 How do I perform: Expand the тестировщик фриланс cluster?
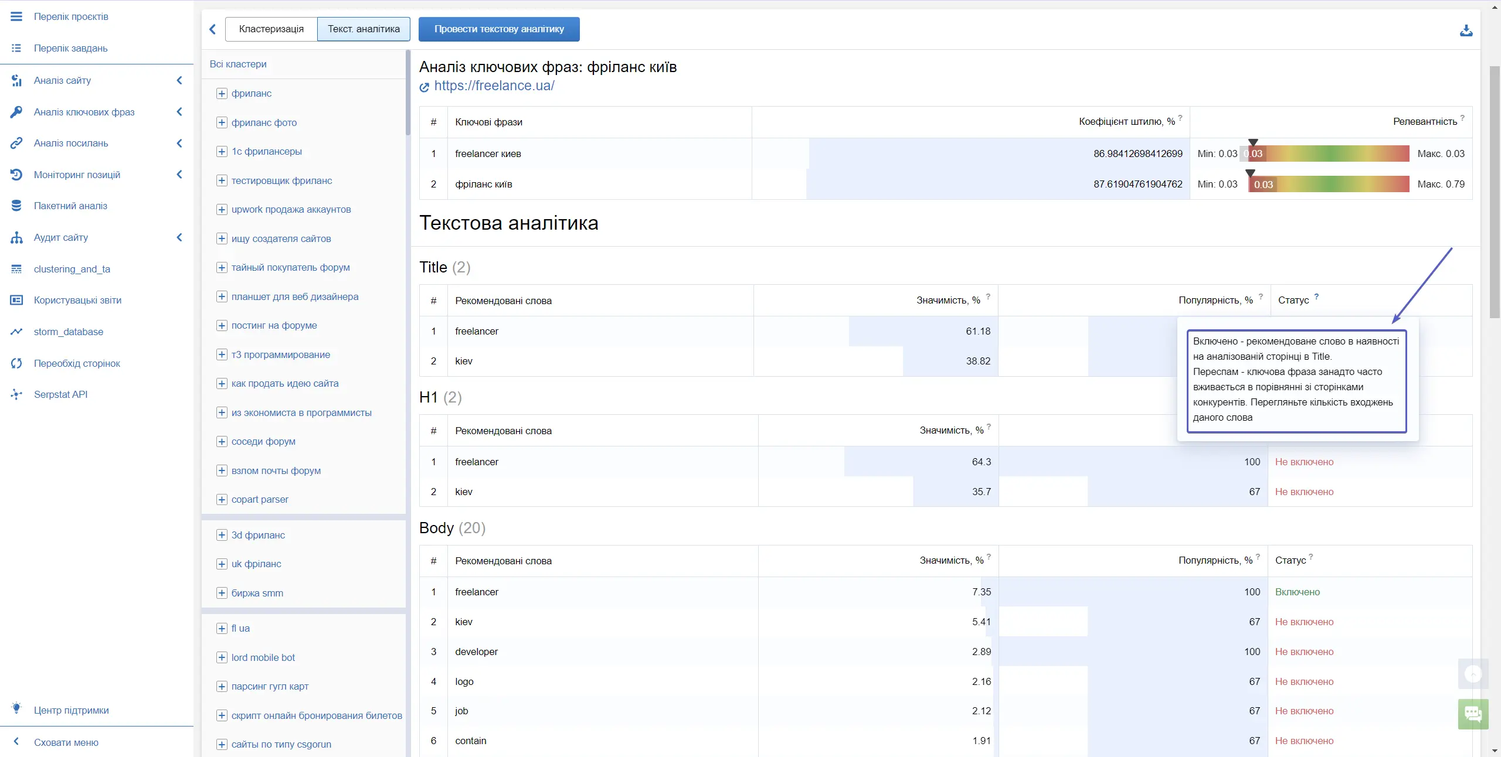[x=222, y=180]
